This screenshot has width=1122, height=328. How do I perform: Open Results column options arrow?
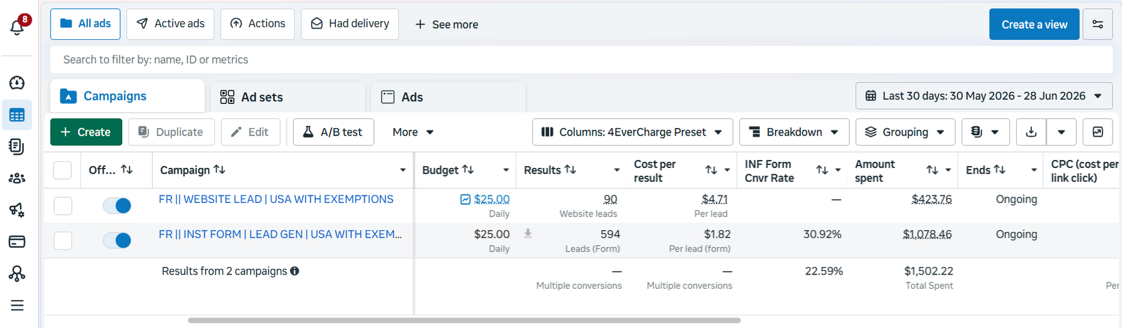(x=616, y=170)
